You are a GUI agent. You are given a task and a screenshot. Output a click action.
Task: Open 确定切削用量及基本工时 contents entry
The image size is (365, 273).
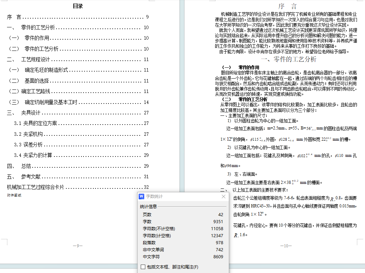pyautogui.click(x=78, y=102)
